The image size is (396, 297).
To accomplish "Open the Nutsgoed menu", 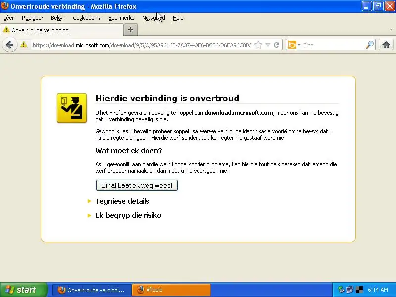I will 153,18.
